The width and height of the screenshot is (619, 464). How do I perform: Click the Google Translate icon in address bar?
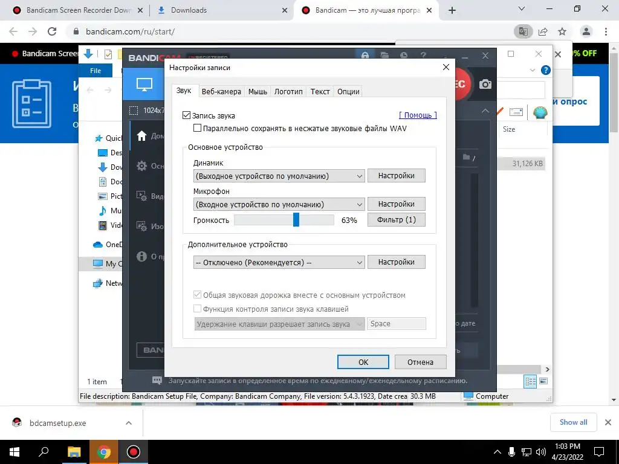coord(523,31)
